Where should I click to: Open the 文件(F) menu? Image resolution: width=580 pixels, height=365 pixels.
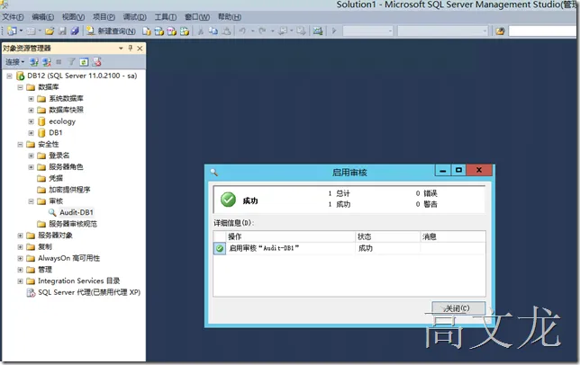(x=14, y=17)
